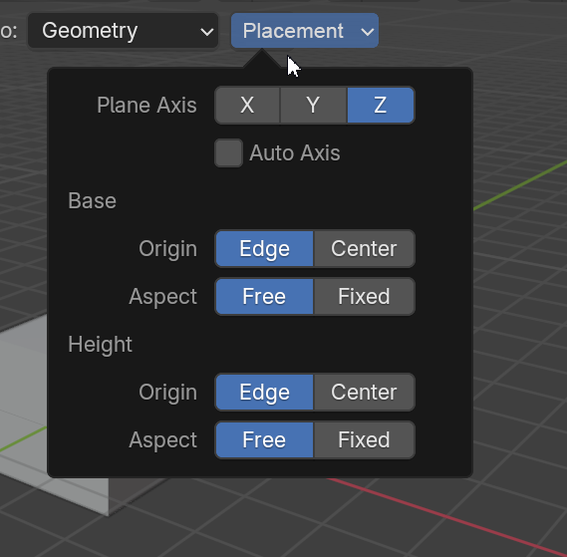Set Base Aspect to Free
567x557 pixels.
click(265, 297)
